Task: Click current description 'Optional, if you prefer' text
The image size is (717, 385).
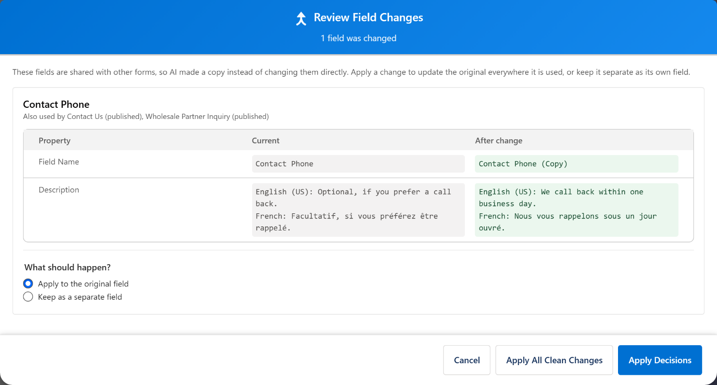Action: pyautogui.click(x=358, y=210)
